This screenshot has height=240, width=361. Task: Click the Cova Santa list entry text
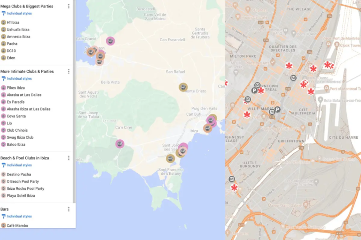[16, 116]
